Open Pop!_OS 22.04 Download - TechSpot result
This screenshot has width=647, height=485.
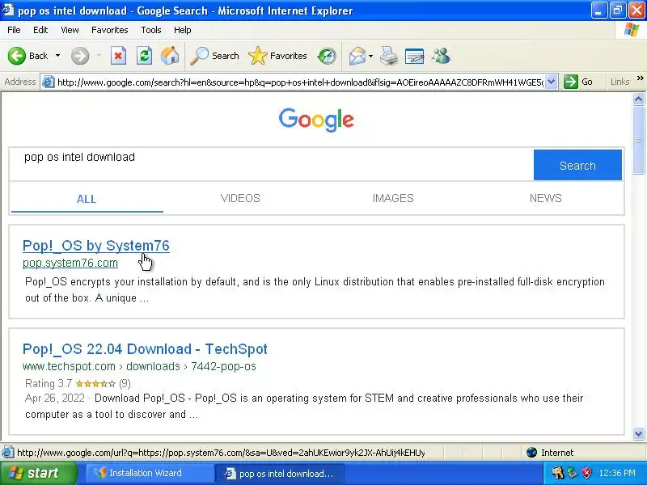(145, 349)
